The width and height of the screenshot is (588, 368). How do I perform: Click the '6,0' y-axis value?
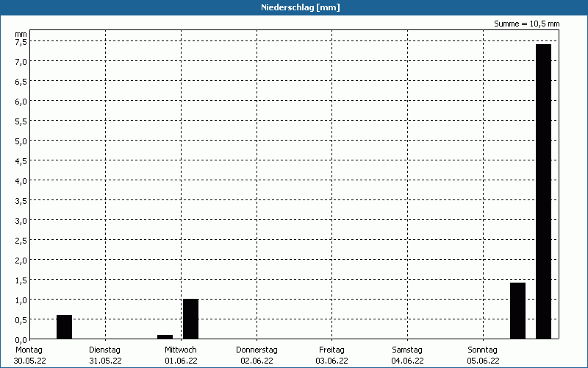[x=21, y=102]
